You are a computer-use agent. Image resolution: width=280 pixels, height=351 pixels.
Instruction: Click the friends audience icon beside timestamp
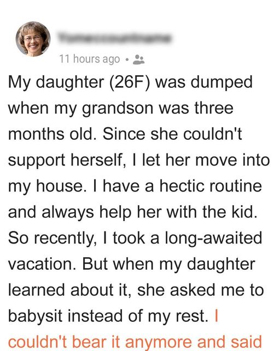point(139,60)
